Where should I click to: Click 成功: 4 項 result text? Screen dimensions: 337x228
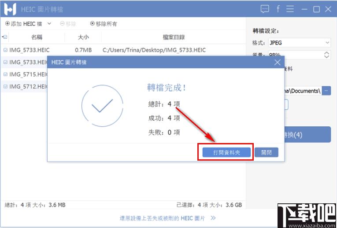164,118
